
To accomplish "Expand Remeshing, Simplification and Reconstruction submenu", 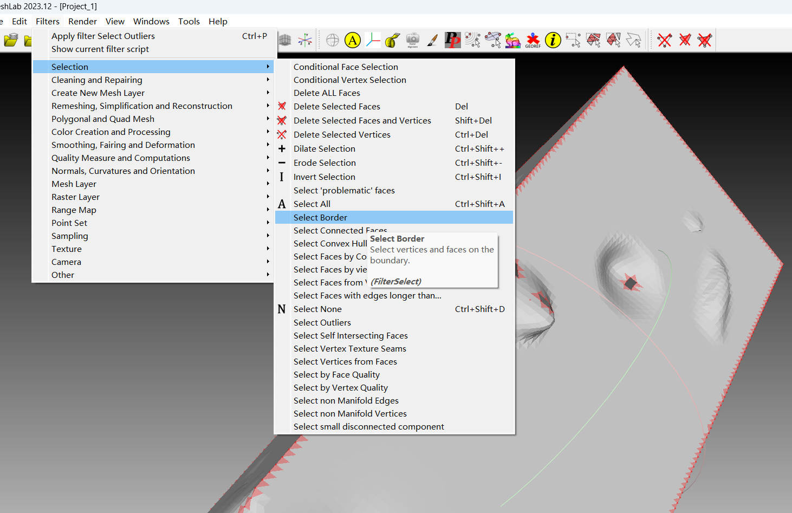I will pos(153,106).
